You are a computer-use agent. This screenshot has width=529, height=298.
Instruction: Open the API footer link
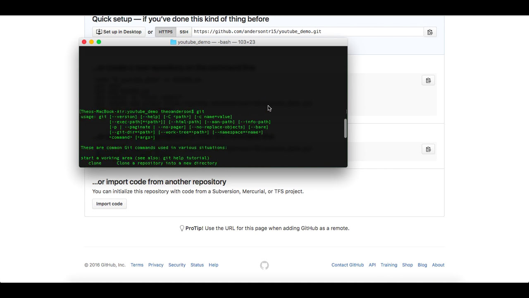click(x=372, y=265)
